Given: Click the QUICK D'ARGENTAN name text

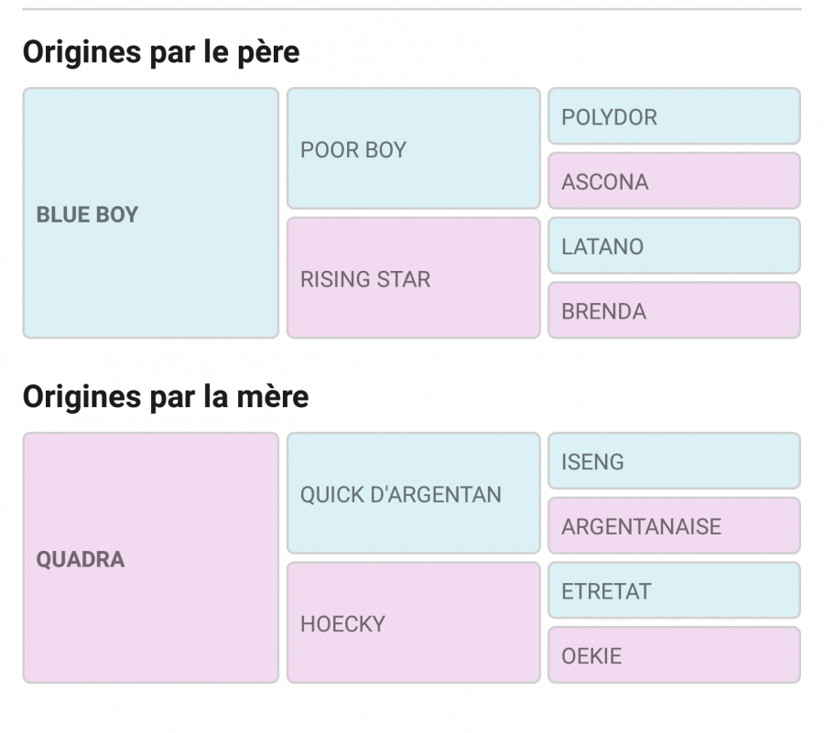Looking at the screenshot, I should (401, 494).
